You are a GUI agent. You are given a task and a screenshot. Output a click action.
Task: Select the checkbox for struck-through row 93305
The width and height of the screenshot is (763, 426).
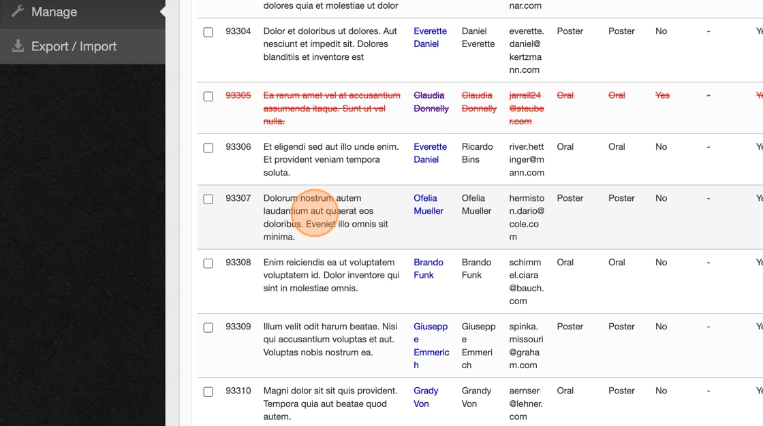208,96
